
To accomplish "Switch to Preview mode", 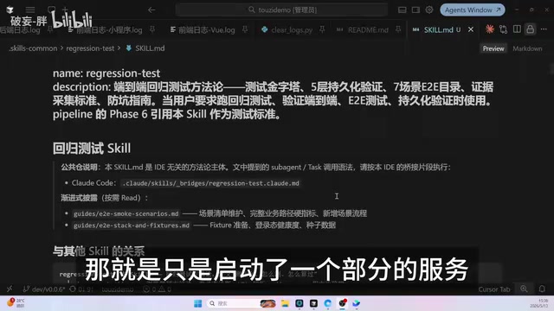I will pos(493,48).
